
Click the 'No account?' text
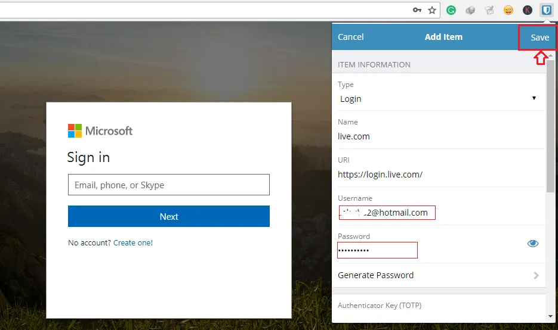90,243
